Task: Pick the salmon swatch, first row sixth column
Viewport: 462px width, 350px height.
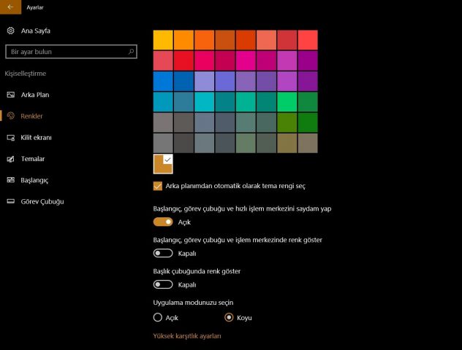Action: [x=266, y=40]
